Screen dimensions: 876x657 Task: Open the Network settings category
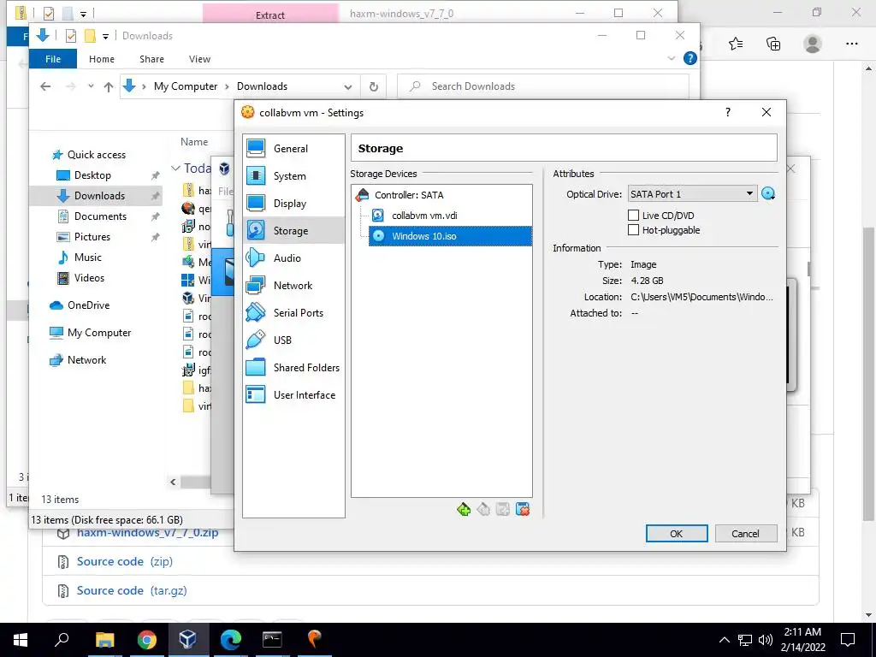[293, 286]
